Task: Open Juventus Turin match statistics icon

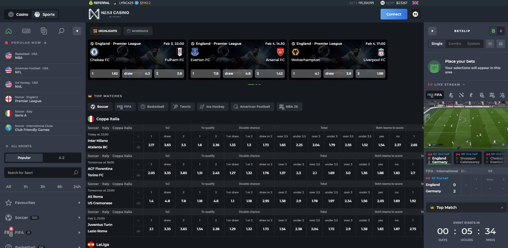Action: coord(138,231)
